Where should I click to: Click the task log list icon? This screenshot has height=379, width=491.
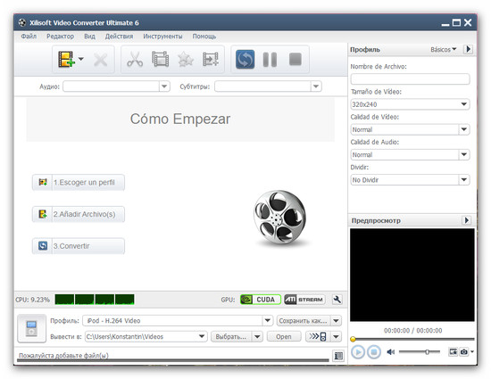click(x=338, y=356)
